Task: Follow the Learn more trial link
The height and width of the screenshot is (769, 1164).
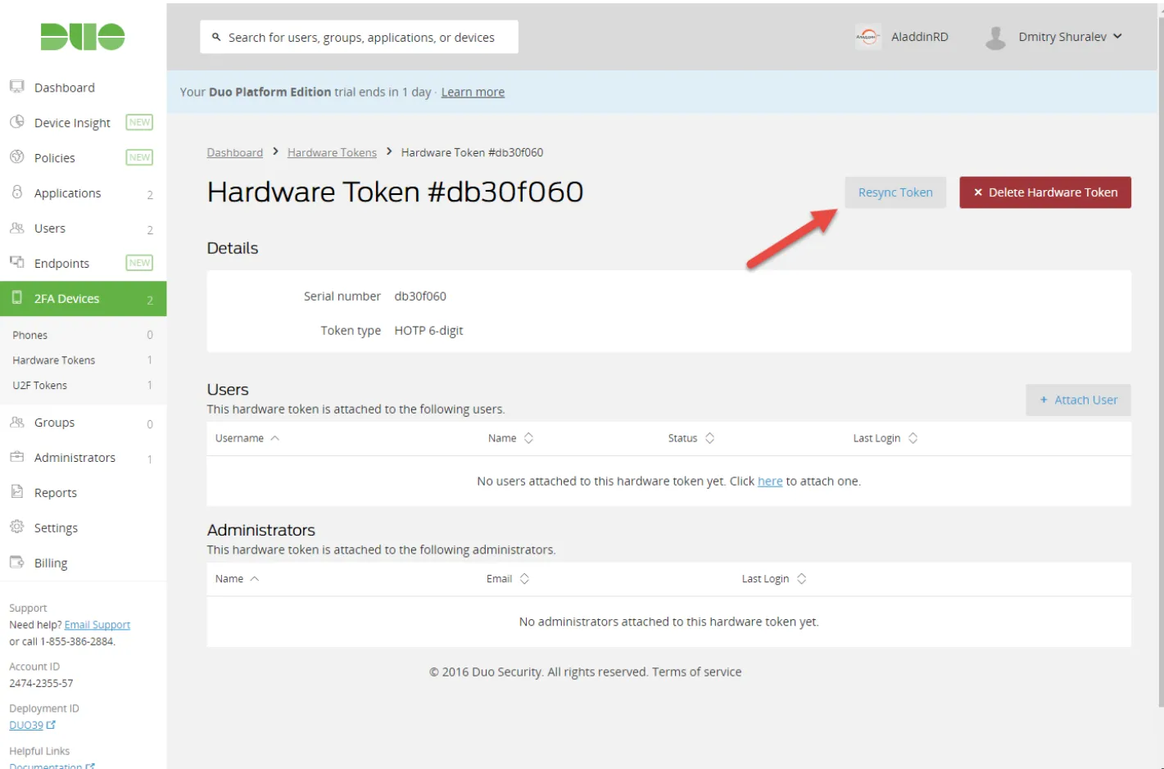Action: (x=473, y=92)
